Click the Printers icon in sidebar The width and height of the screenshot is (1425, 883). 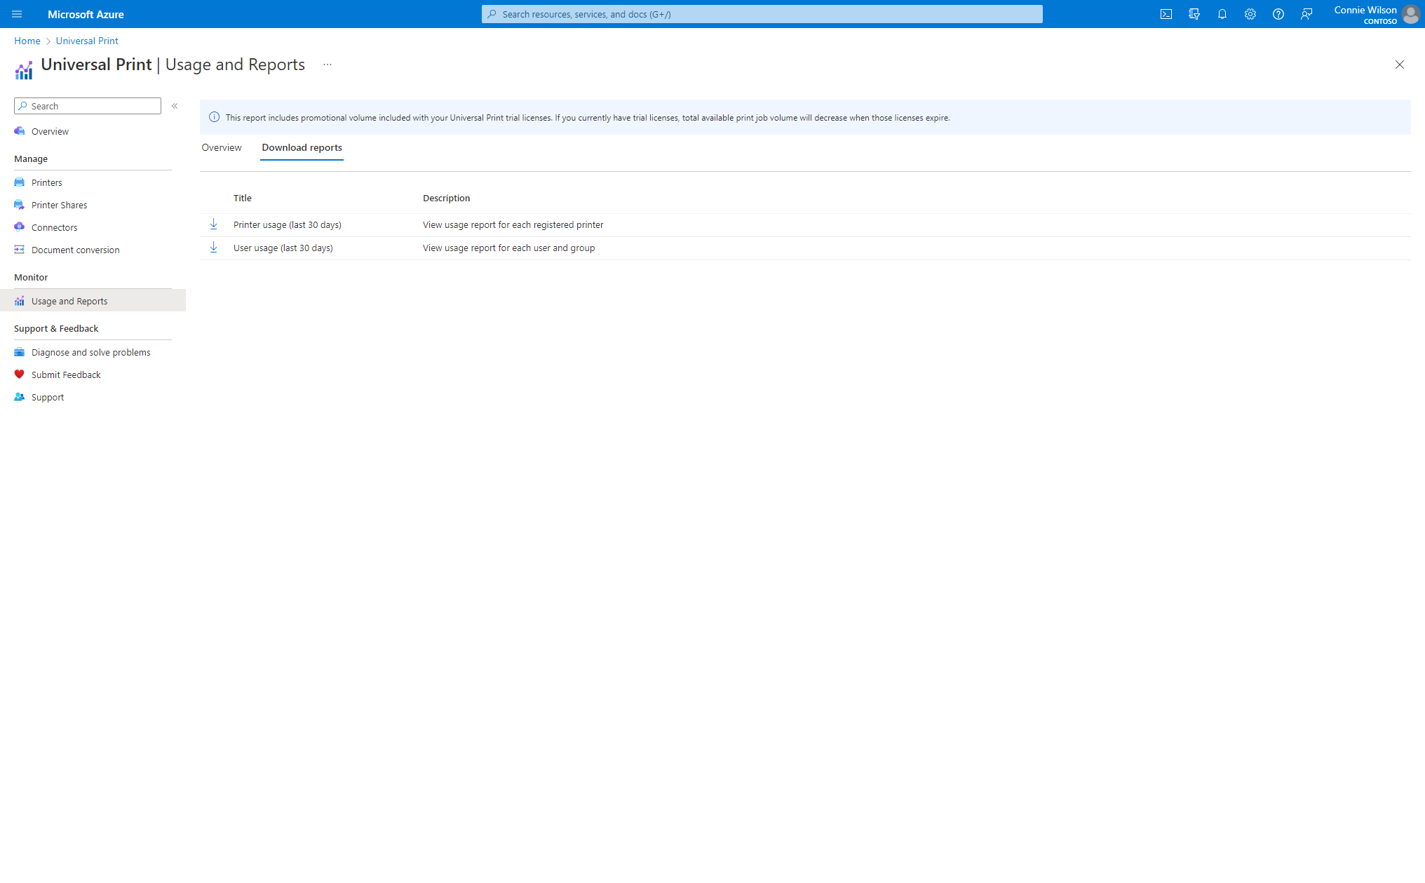20,182
